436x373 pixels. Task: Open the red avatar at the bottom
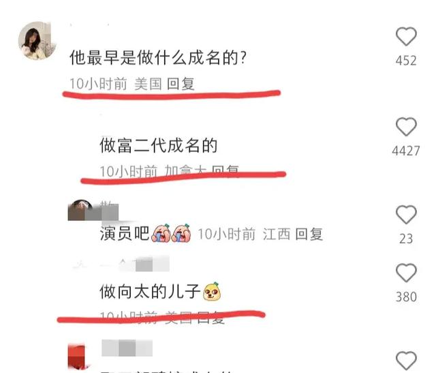(x=77, y=357)
